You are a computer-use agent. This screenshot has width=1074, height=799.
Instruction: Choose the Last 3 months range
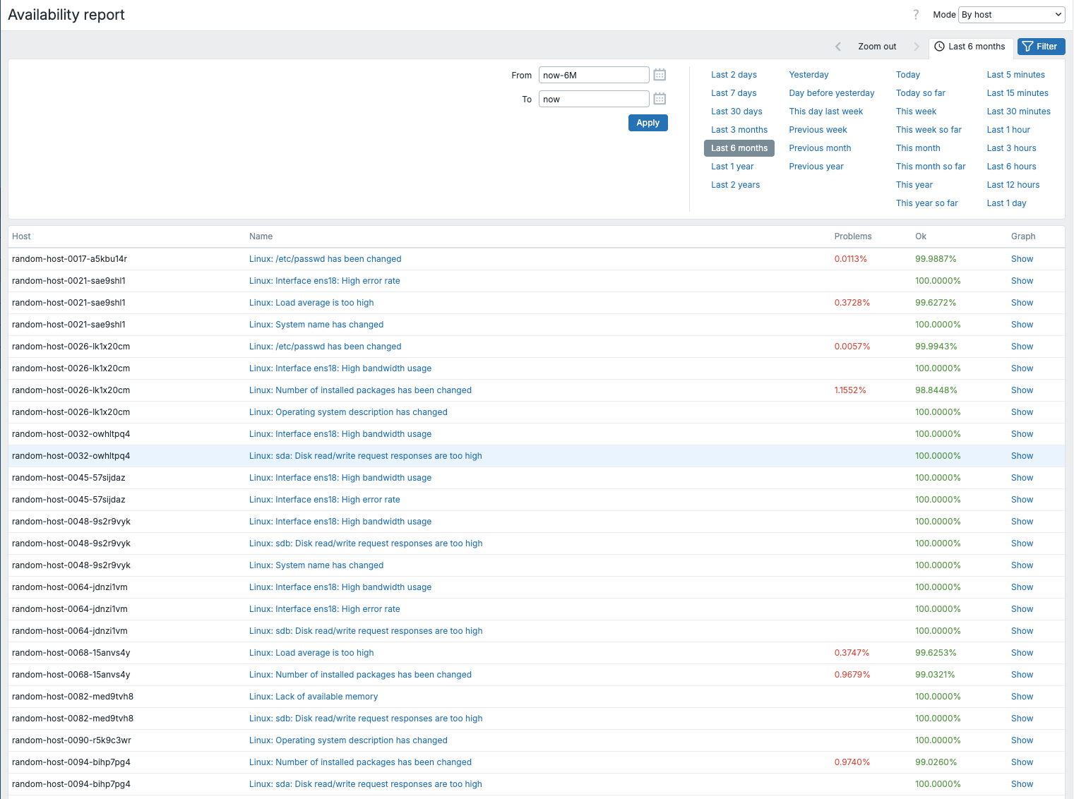tap(739, 130)
